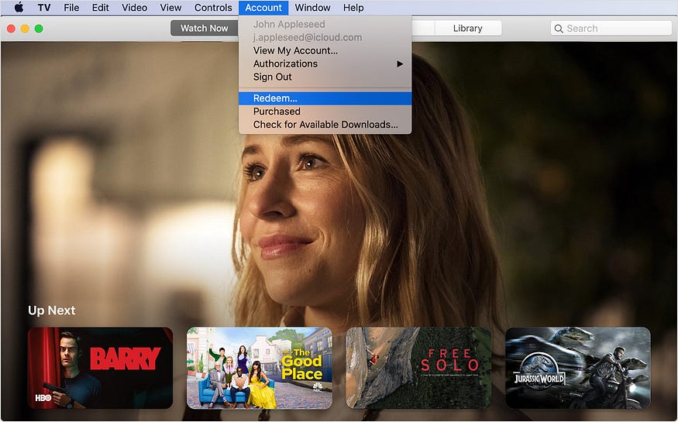Click the Up Next heading

pos(51,310)
